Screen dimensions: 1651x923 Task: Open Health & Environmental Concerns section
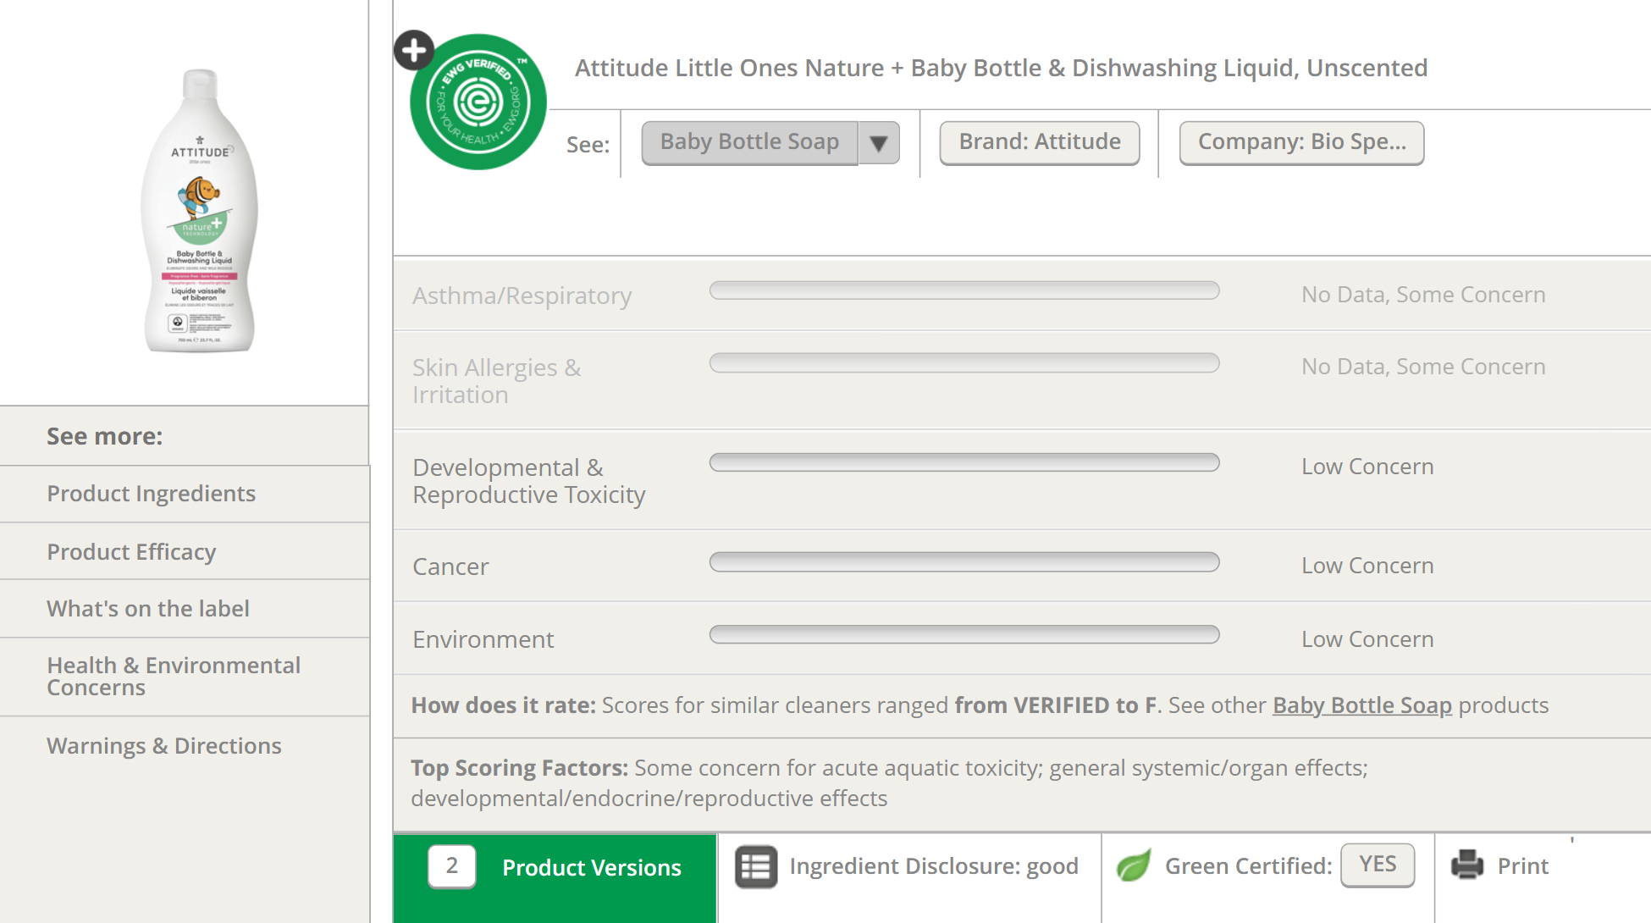pyautogui.click(x=185, y=677)
